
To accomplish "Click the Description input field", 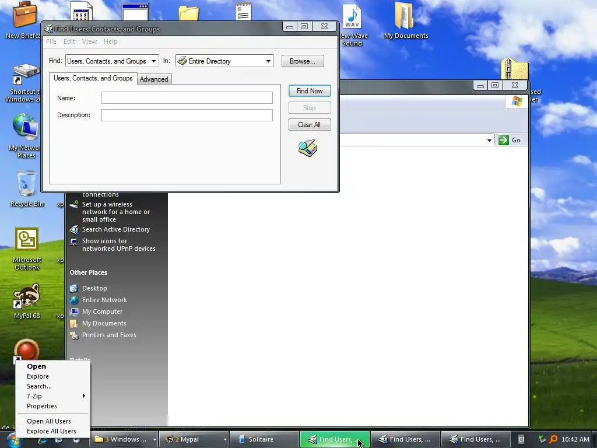I will [187, 115].
